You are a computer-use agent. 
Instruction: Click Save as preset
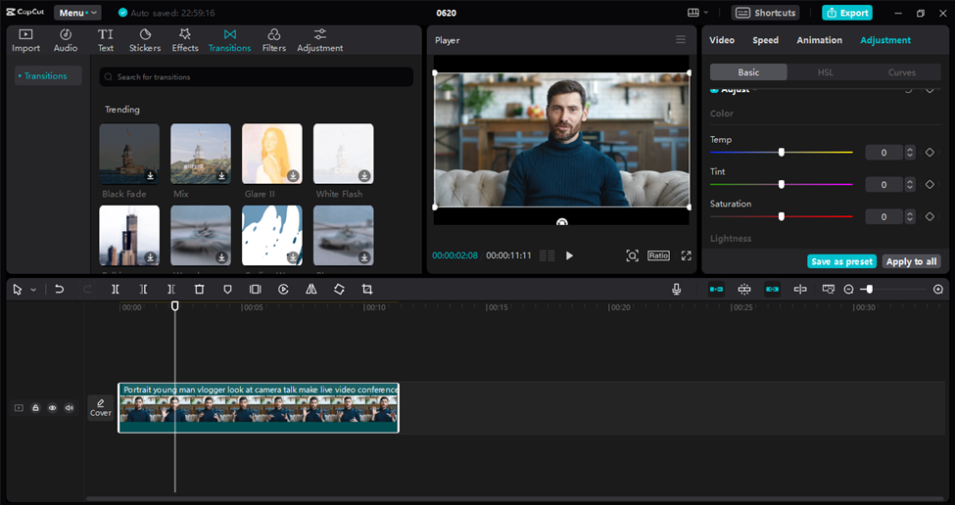(841, 261)
